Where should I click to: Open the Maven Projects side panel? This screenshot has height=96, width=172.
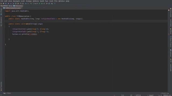click(171, 42)
